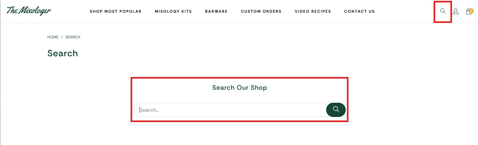Select Custom Orders in navigation

pyautogui.click(x=261, y=11)
